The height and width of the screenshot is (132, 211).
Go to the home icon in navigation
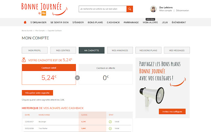25,22
